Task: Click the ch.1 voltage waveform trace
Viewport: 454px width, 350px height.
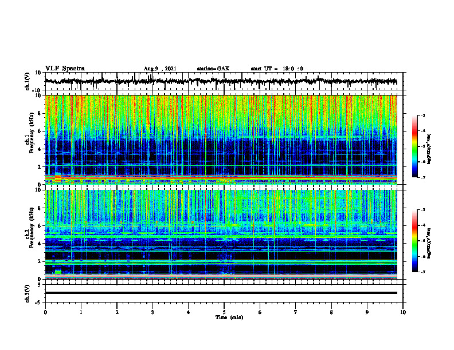Action: [221, 81]
